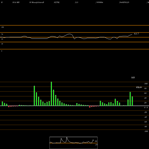Click the "(5,5" parameter text
This screenshot has width=149, height=149.
point(77,2)
